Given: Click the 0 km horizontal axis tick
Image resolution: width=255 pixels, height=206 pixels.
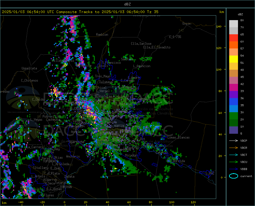Looking at the screenshot, I should (x=65, y=202).
